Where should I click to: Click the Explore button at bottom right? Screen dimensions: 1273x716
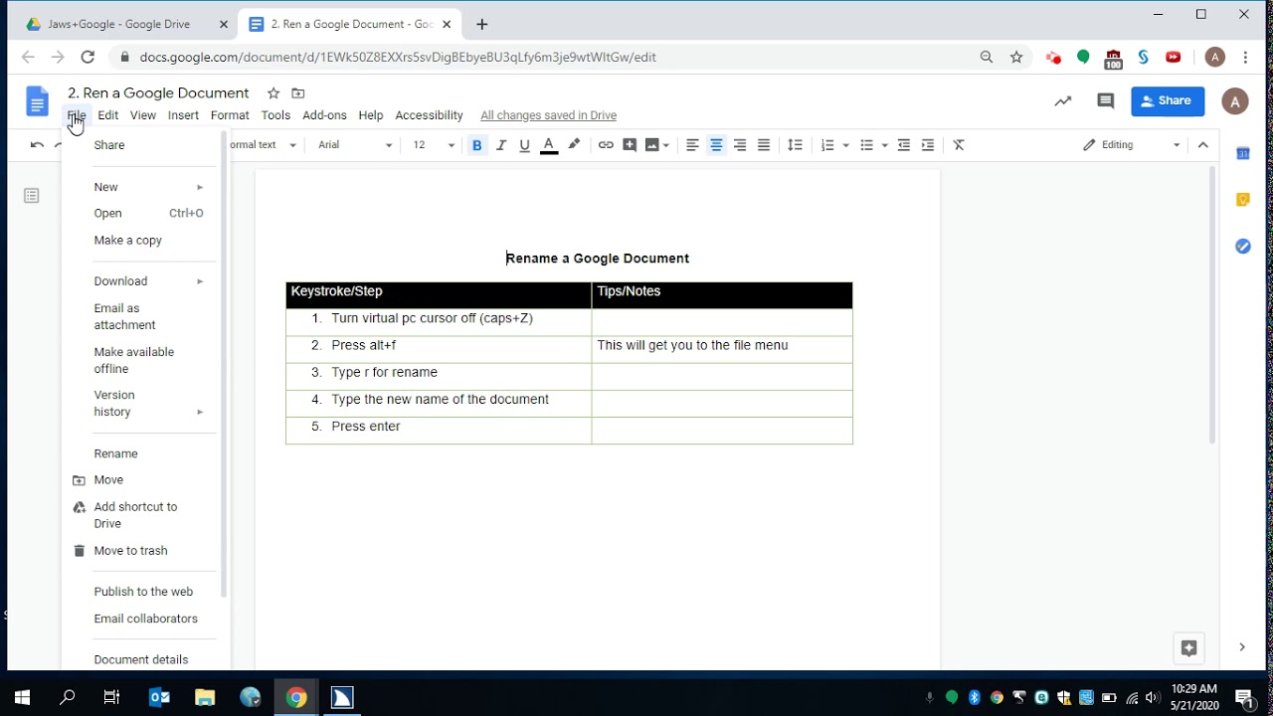pyautogui.click(x=1188, y=648)
